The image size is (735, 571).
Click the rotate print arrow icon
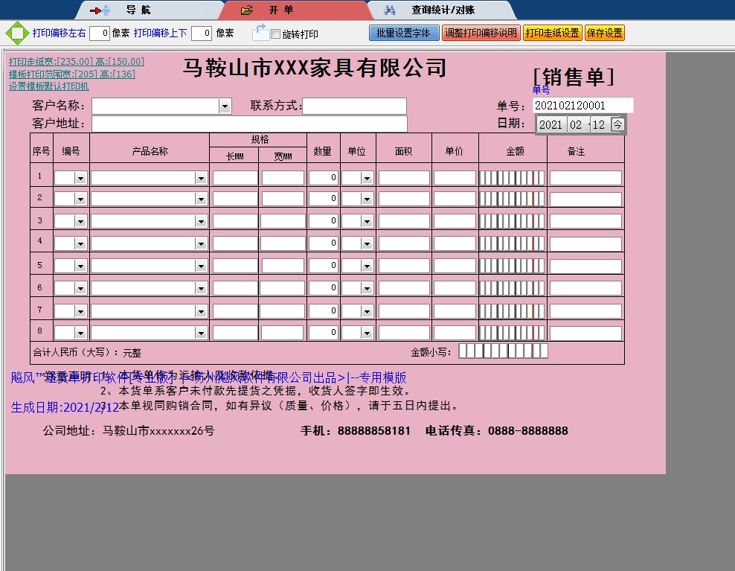coord(260,33)
